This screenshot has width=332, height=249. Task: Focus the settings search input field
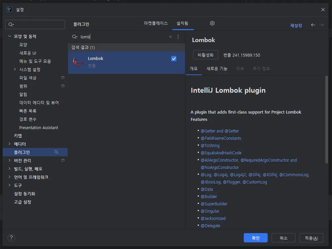point(35,25)
